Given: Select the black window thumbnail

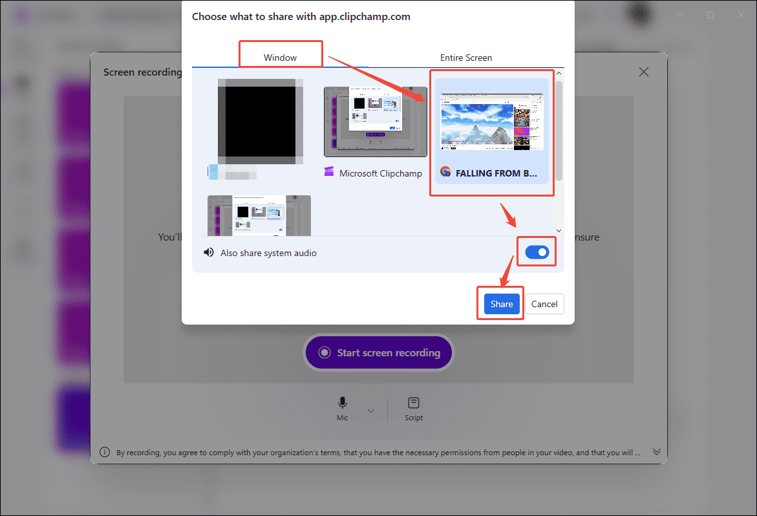Looking at the screenshot, I should click(x=261, y=122).
